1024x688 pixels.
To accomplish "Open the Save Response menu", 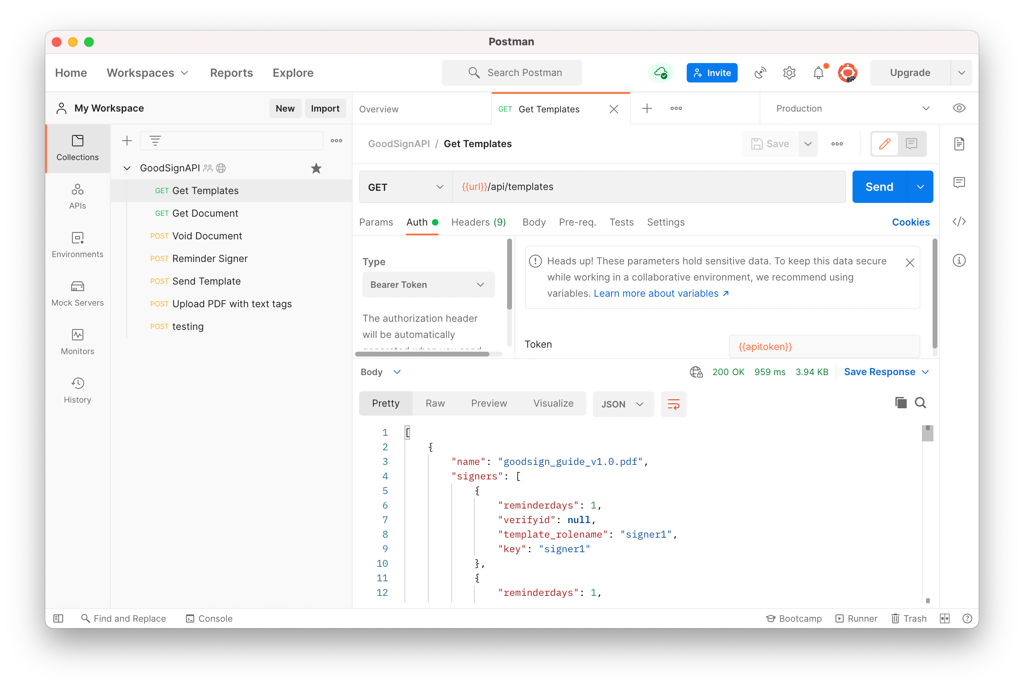I will (x=886, y=371).
